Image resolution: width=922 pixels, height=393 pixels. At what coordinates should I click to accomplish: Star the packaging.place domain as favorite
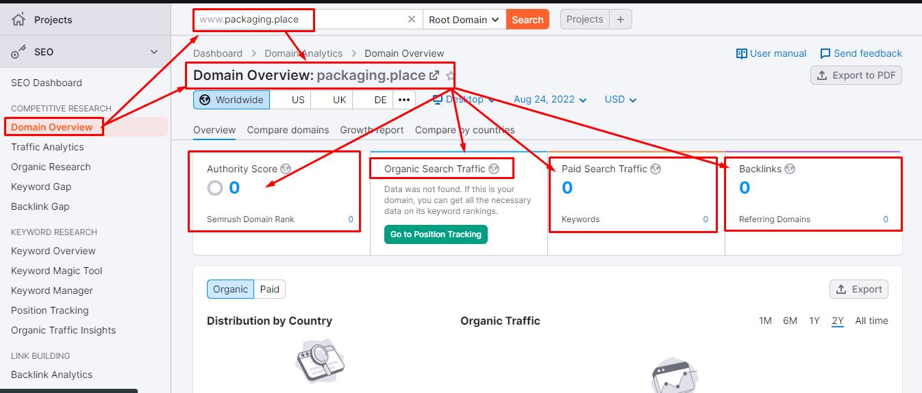tap(450, 75)
